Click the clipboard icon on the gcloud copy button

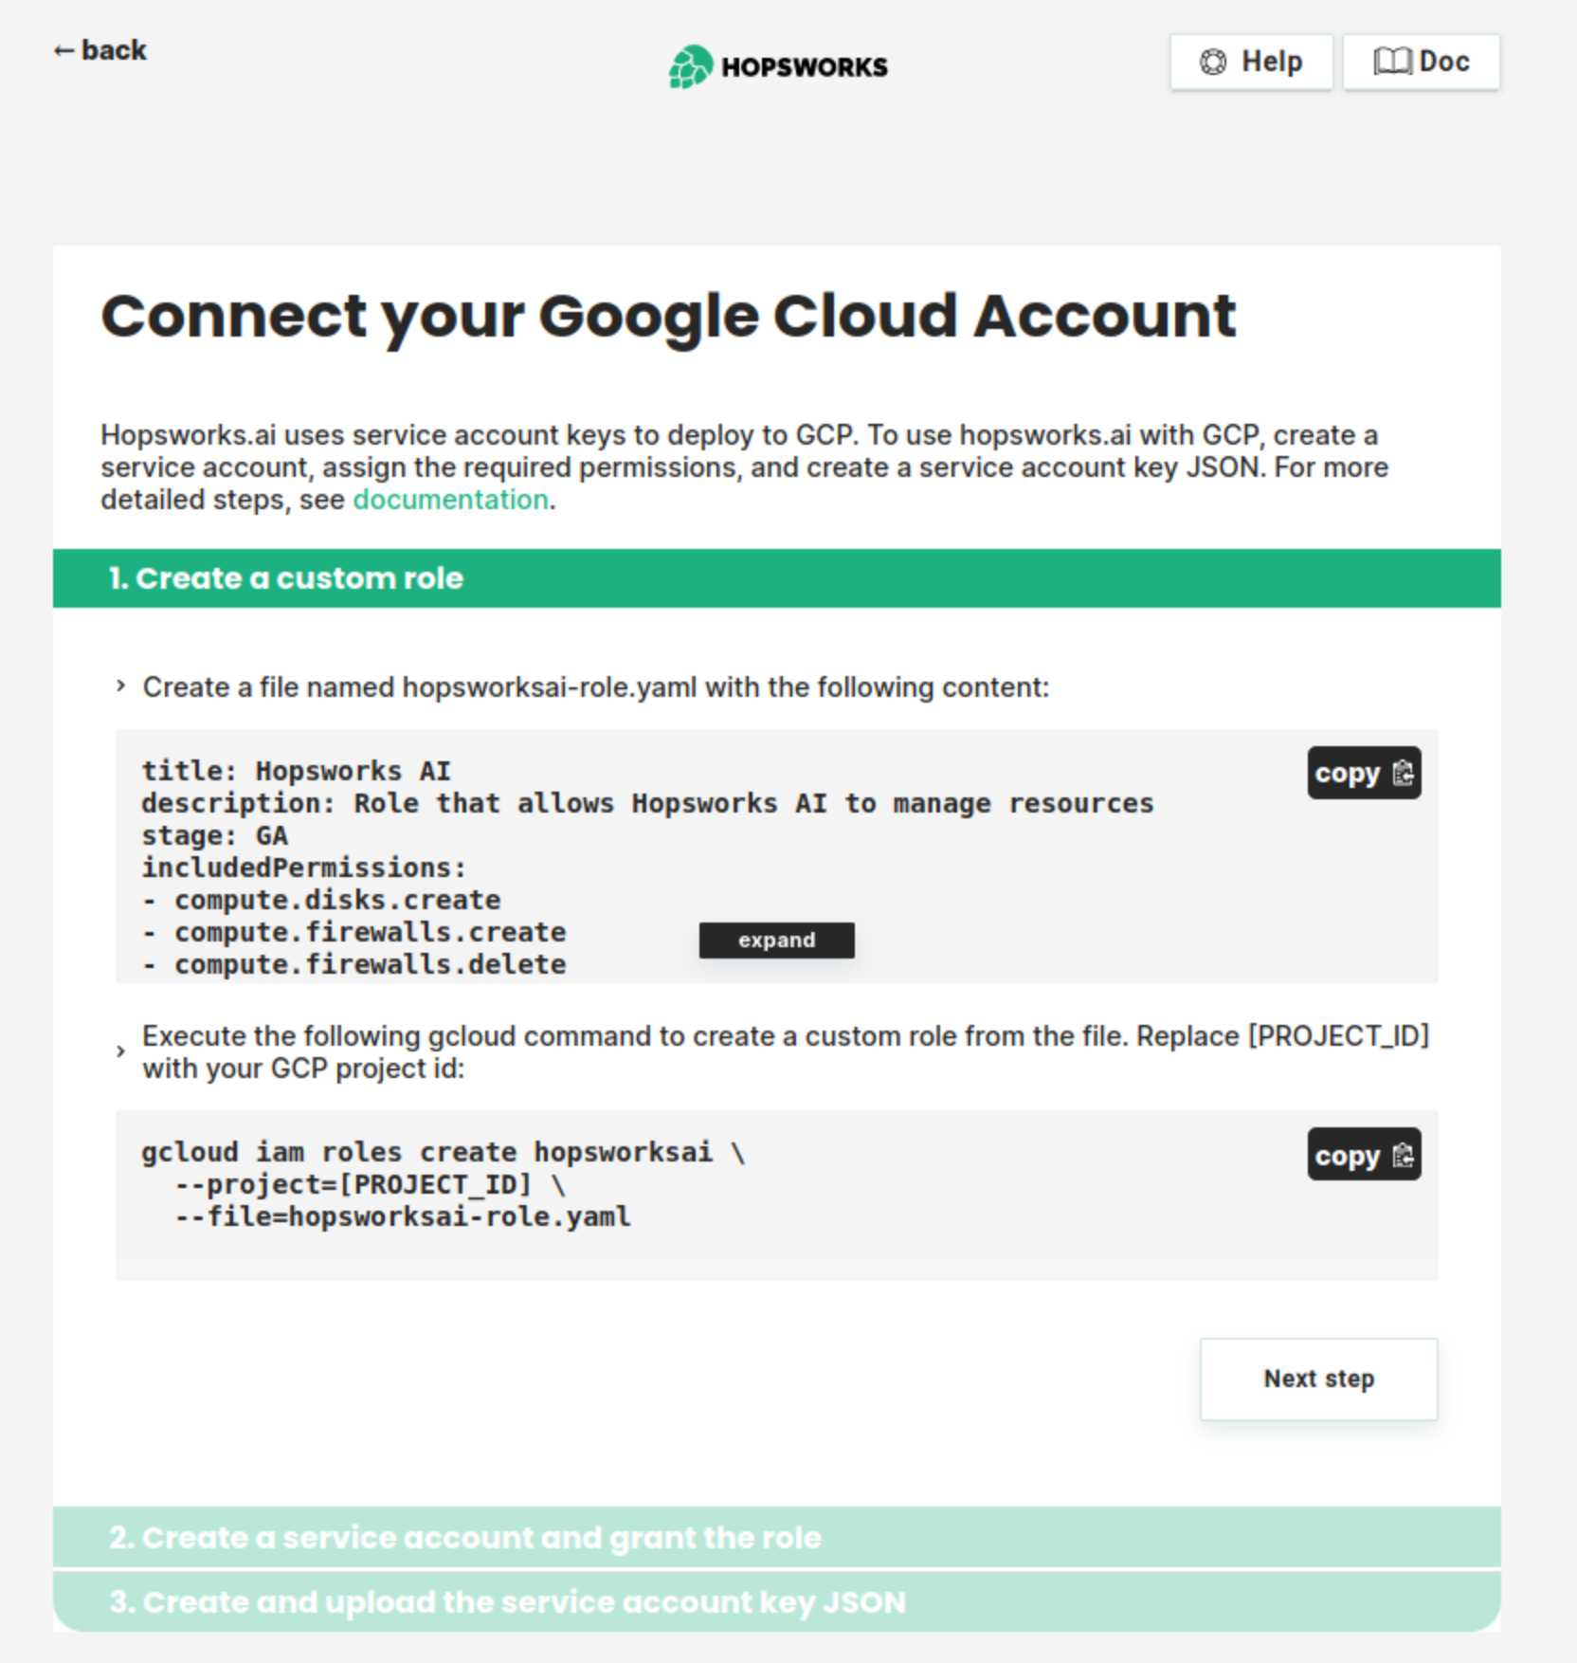click(x=1404, y=1154)
